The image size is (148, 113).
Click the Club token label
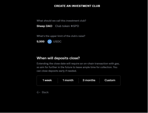pos(62,26)
